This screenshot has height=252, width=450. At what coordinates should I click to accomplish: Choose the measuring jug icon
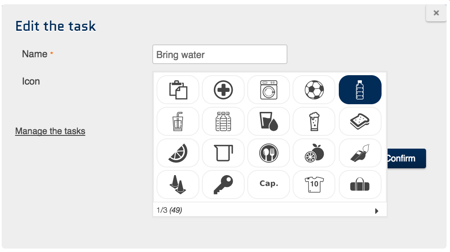point(223,153)
